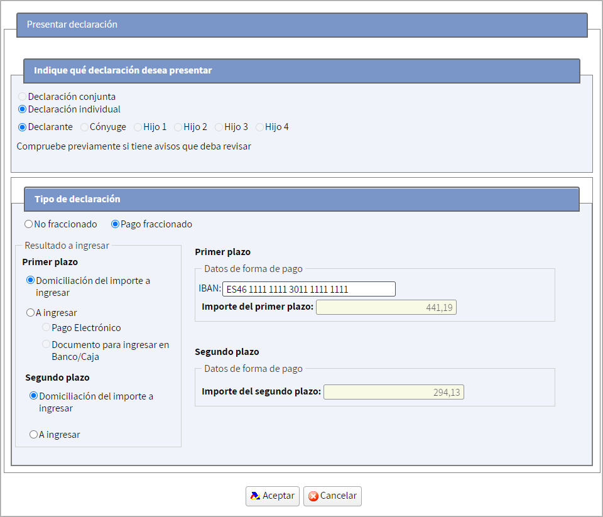Image resolution: width=603 pixels, height=517 pixels.
Task: Click the IBAN input field
Action: click(x=309, y=289)
